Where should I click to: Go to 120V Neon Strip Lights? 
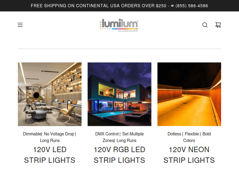[189, 155]
